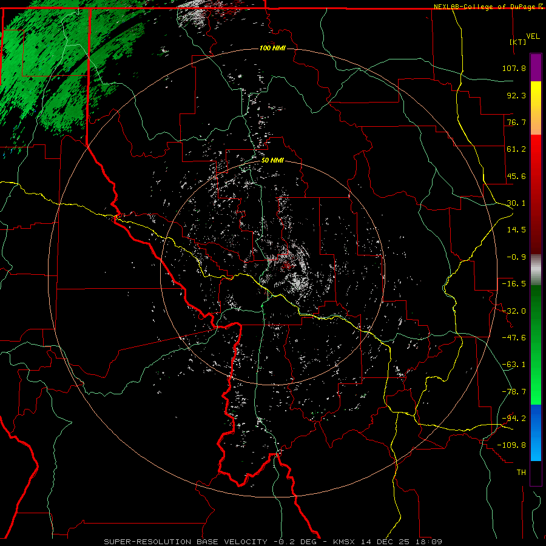
Task: Click the NEXLAB-College of DuPage watermark text
Action: pos(485,7)
